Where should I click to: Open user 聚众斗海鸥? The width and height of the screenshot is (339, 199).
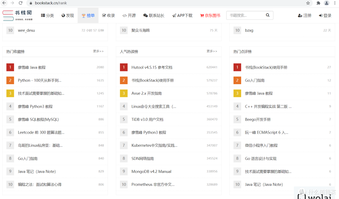tap(141, 30)
